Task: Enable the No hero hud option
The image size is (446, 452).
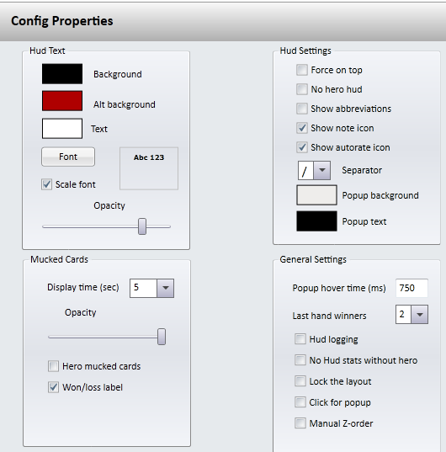Action: click(x=302, y=89)
